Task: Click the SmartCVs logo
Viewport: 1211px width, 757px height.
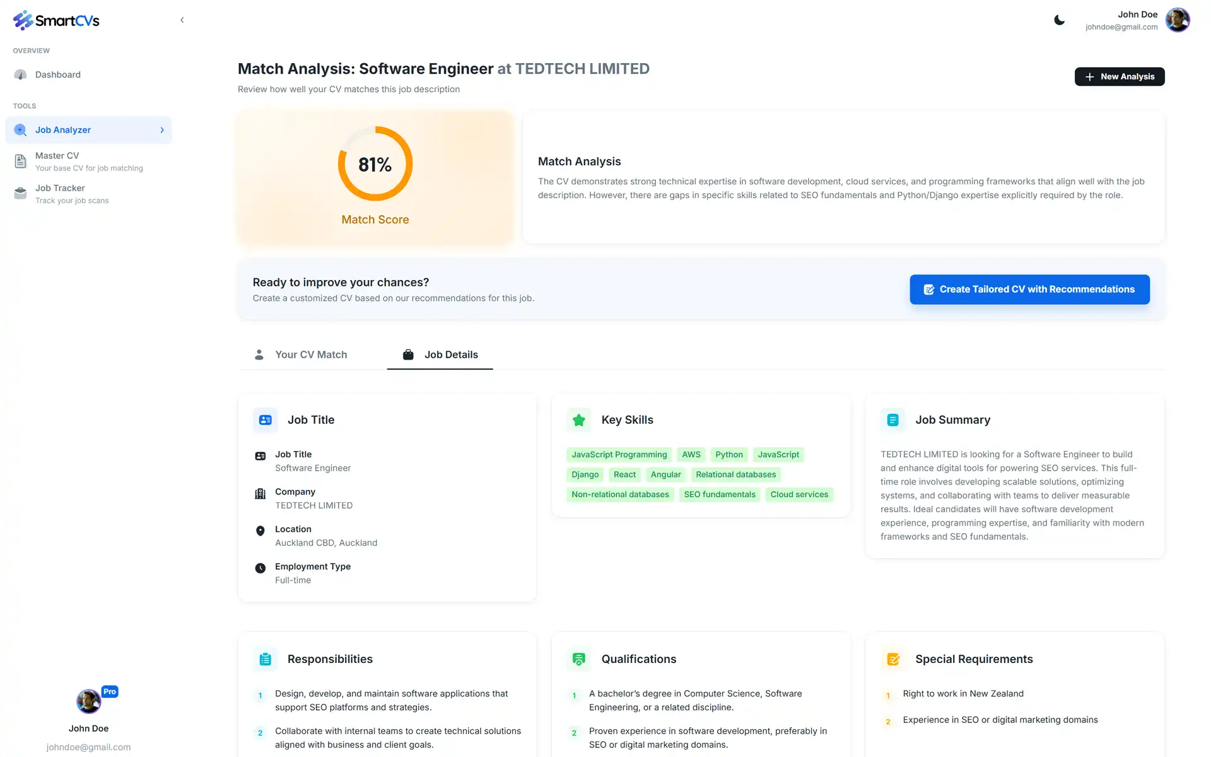Action: [x=56, y=20]
